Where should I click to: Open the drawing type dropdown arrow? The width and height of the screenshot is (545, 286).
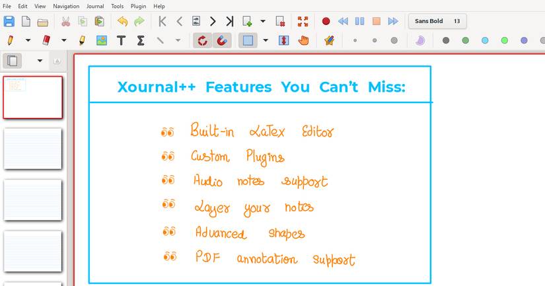[x=178, y=41]
